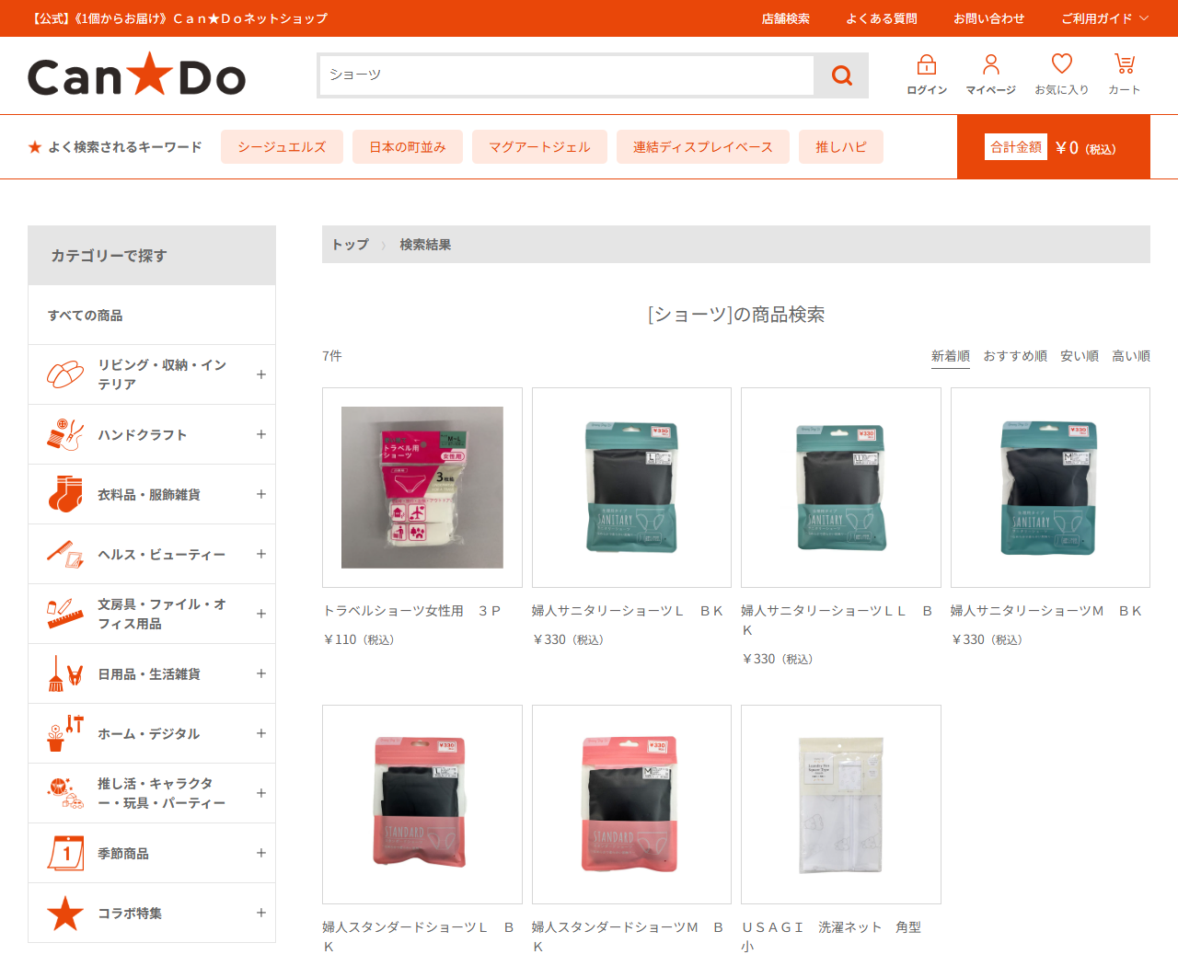The image size is (1178, 966).
Task: Open favorites (お気に入り) heart icon
Action: (1062, 63)
